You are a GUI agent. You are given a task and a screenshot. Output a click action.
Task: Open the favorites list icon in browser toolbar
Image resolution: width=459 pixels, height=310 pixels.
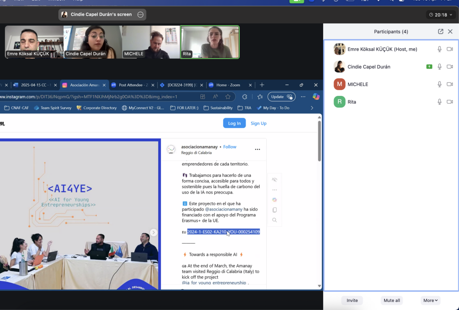tap(260, 97)
